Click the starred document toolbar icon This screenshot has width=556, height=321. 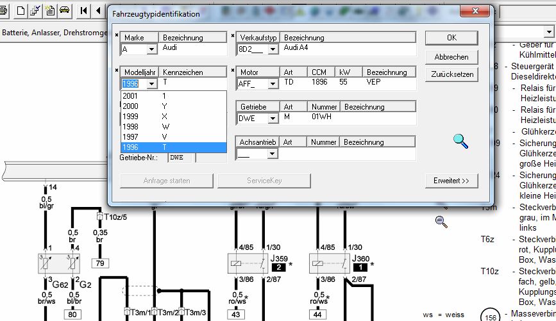(x=50, y=11)
